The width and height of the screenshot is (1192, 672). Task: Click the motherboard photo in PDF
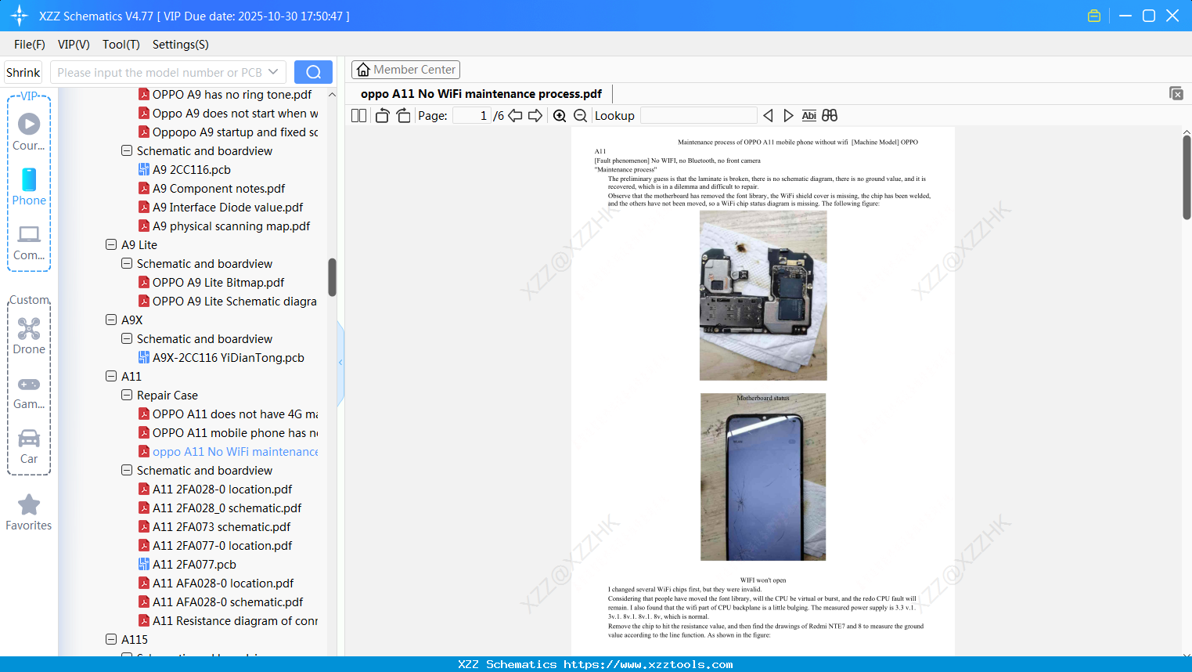[x=763, y=295]
